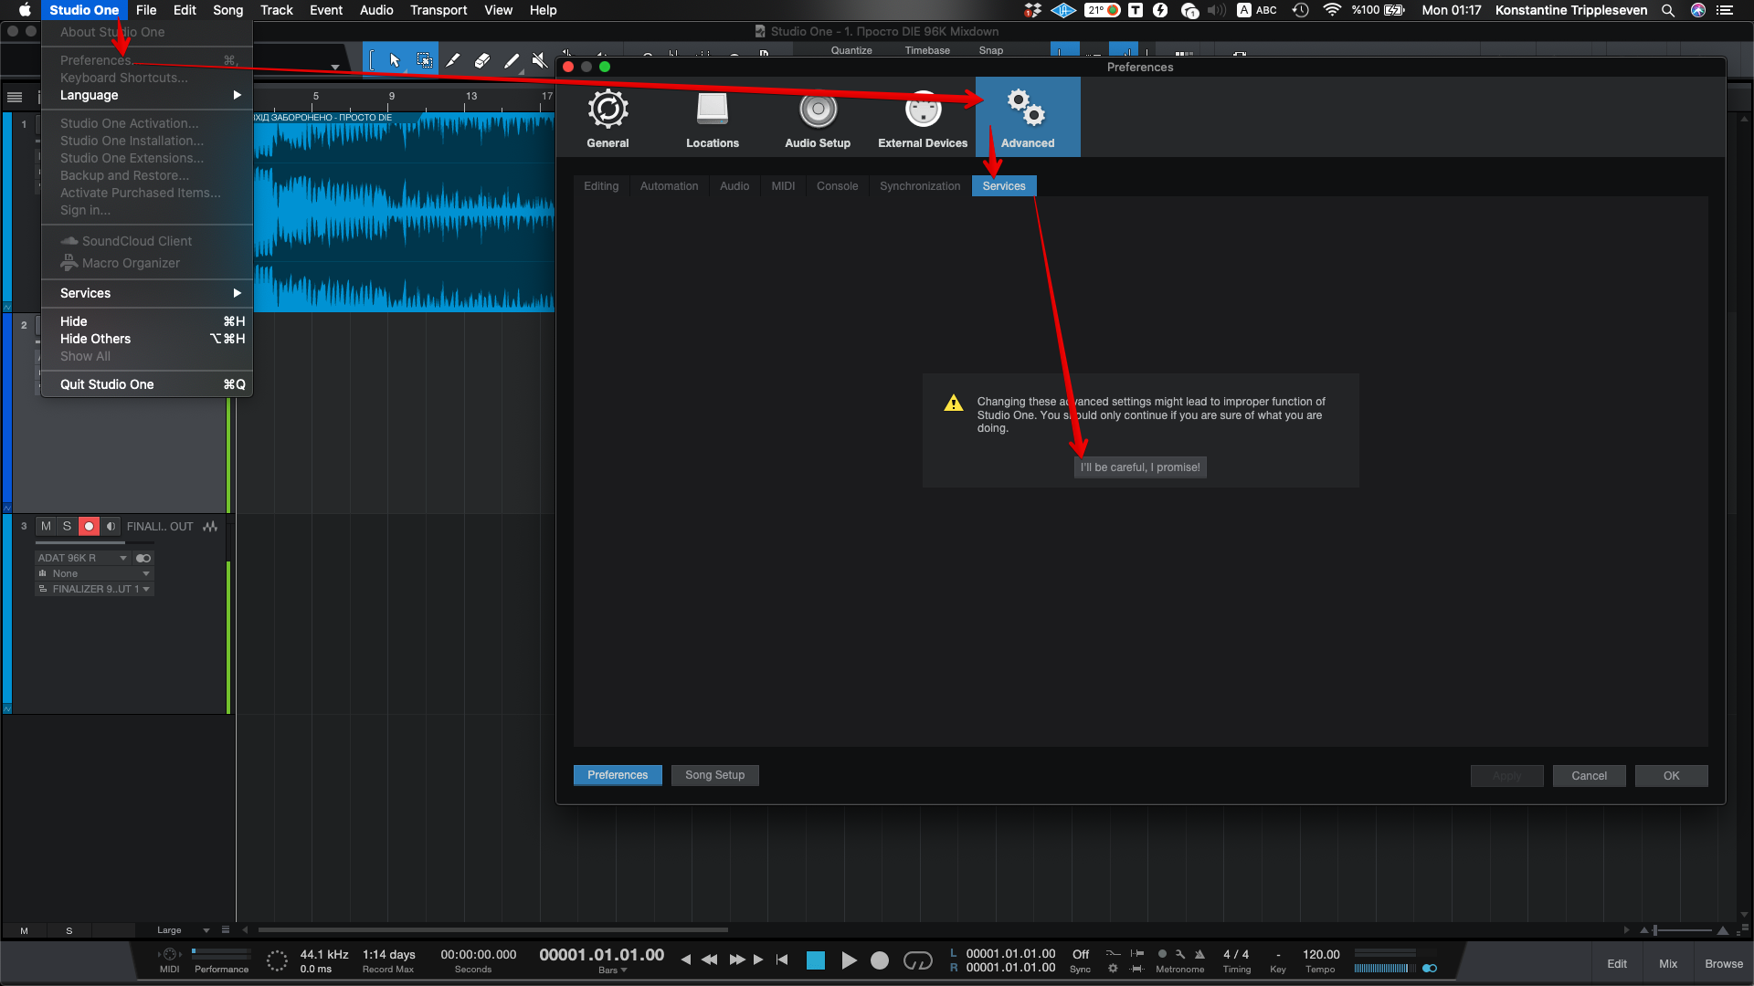Start playback with the Play button
Viewport: 1754px width, 986px height.
(x=849, y=960)
